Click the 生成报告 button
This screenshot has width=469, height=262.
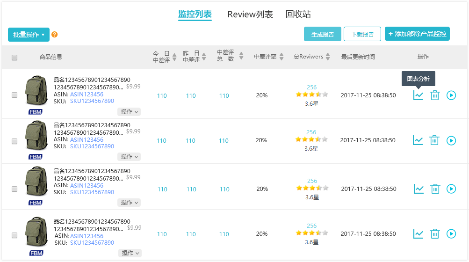pos(323,34)
